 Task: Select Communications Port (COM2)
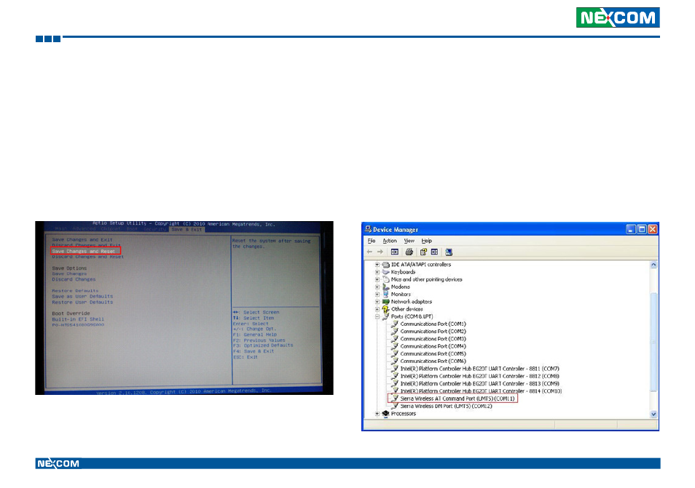(433, 332)
